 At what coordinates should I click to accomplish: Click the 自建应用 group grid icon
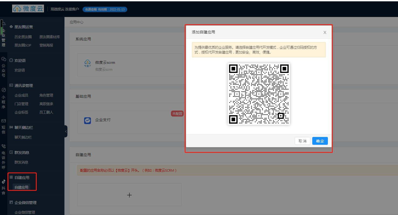click(11, 178)
